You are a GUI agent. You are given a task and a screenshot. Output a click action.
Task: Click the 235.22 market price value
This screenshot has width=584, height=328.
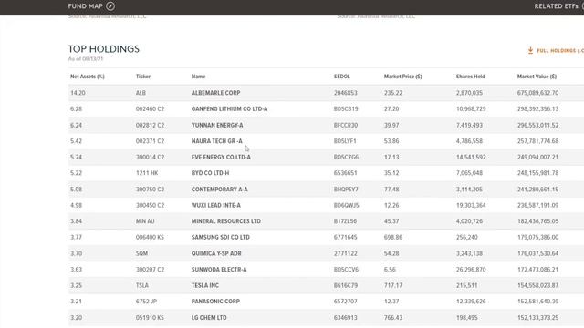click(393, 93)
